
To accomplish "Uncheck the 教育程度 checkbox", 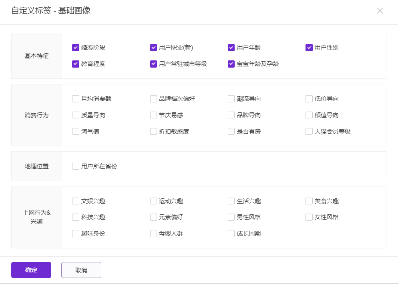I will (x=76, y=64).
